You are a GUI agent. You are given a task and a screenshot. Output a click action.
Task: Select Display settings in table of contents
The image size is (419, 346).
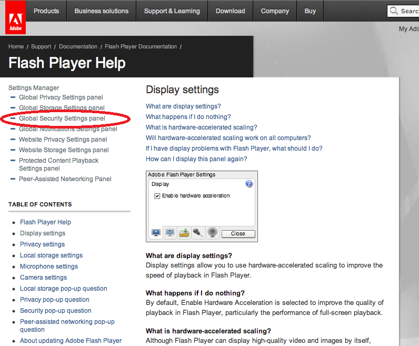(43, 233)
